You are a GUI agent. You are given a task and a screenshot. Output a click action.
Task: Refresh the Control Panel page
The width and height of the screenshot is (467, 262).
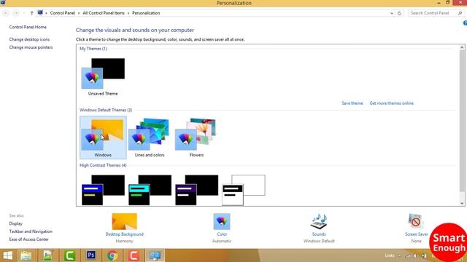pyautogui.click(x=399, y=13)
